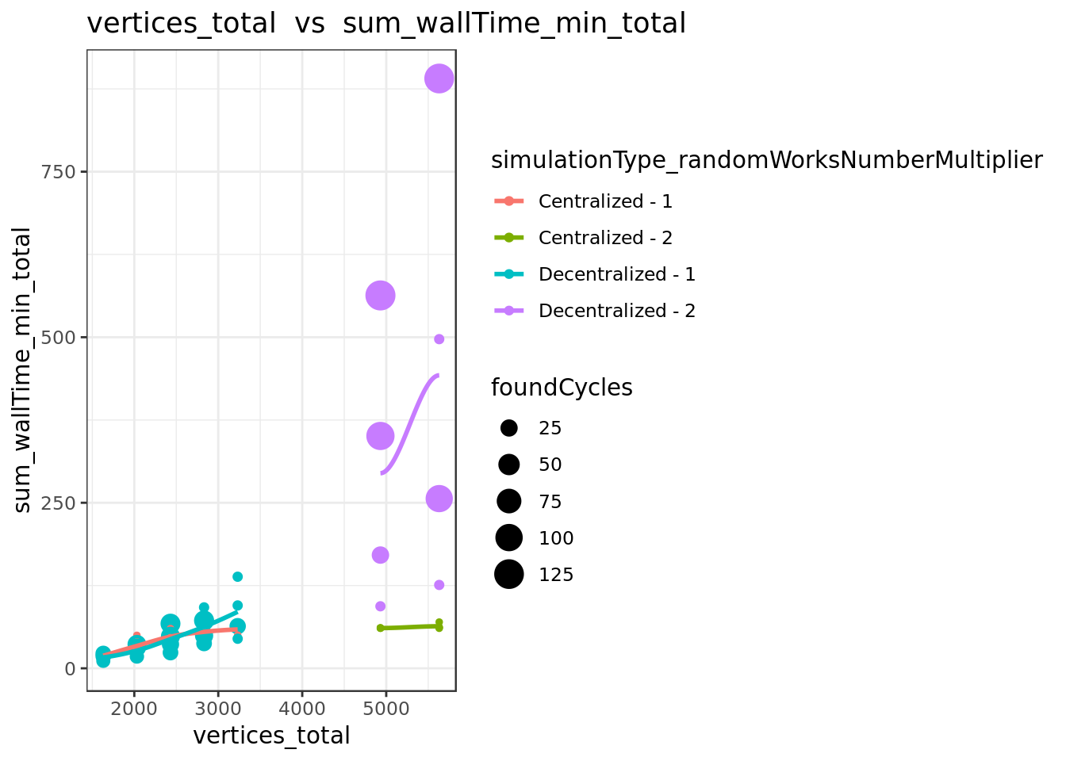The image size is (1066, 761).
Task: Click the x-axis tick label 5000
Action: tap(386, 707)
